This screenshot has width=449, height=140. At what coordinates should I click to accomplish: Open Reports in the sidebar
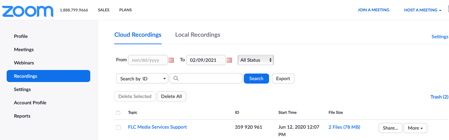[x=22, y=116]
